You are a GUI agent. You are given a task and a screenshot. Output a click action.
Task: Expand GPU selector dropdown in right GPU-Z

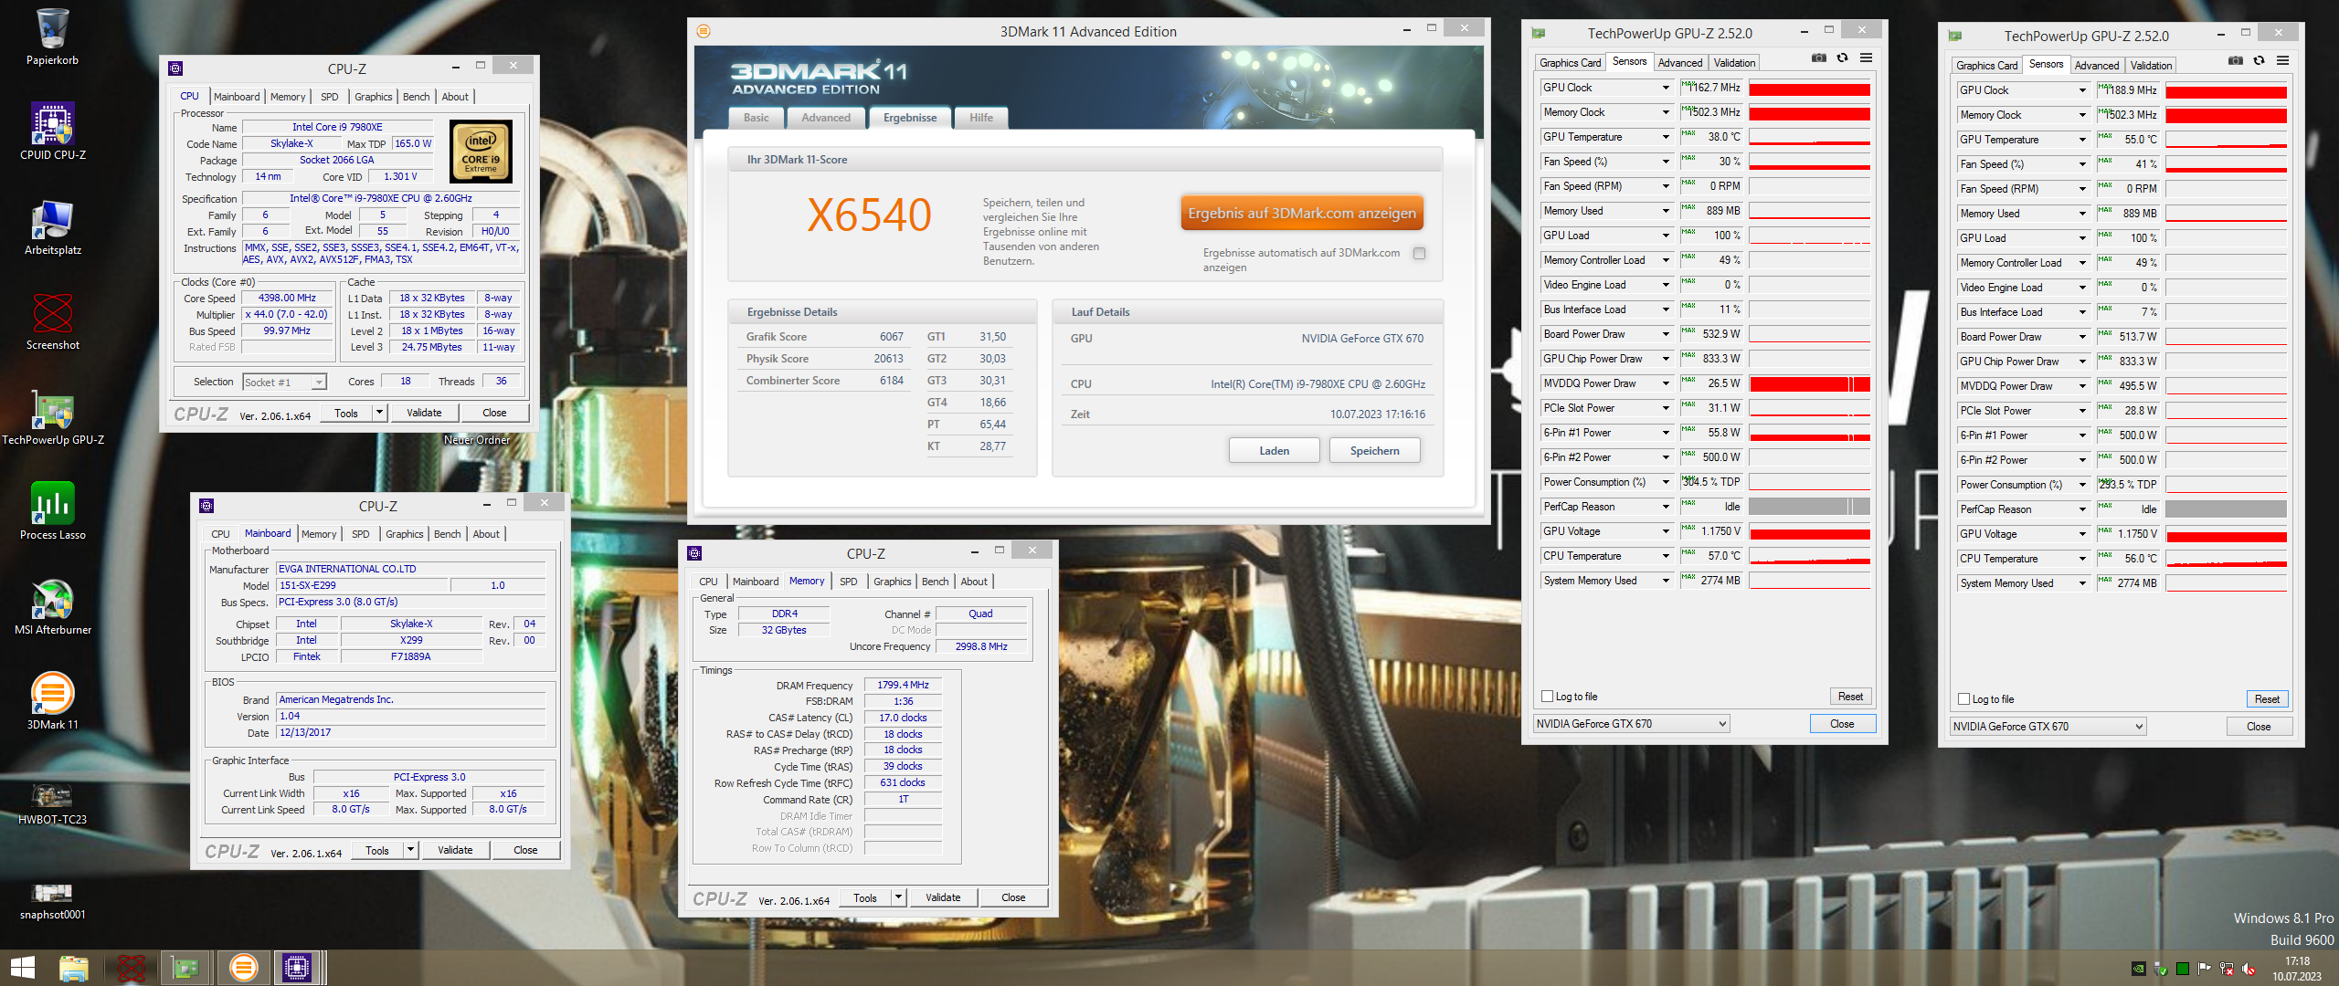coord(2139,727)
